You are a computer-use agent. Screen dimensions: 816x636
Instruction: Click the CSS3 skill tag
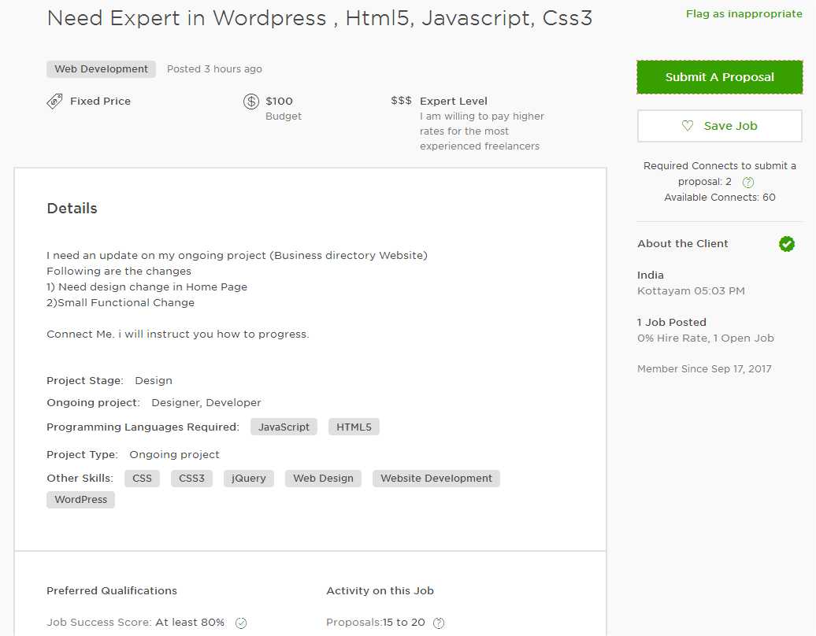tap(191, 478)
